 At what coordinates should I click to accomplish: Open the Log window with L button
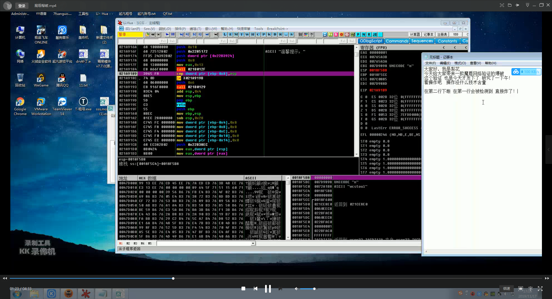pyautogui.click(x=225, y=34)
